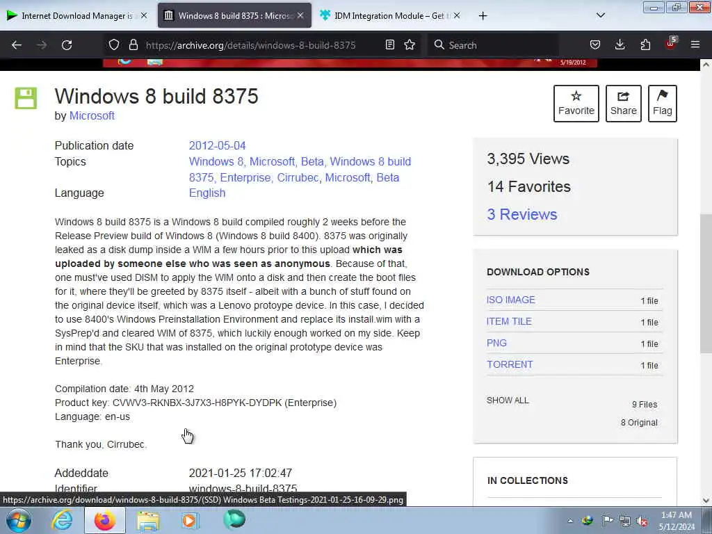Image resolution: width=712 pixels, height=534 pixels.
Task: Open the Firefox hamburger menu
Action: pos(695,45)
